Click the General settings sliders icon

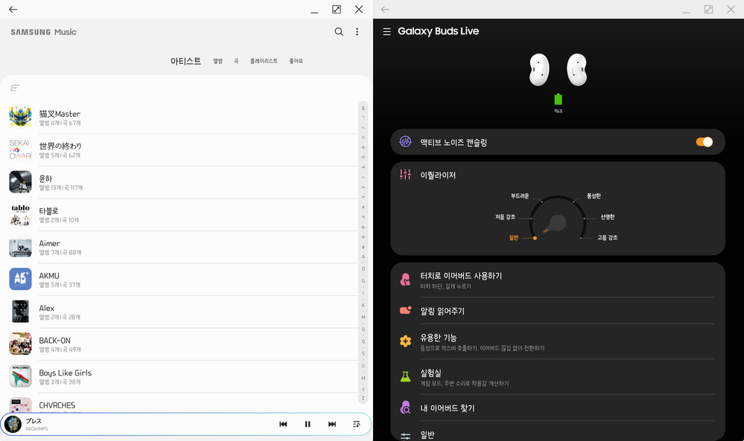(405, 435)
